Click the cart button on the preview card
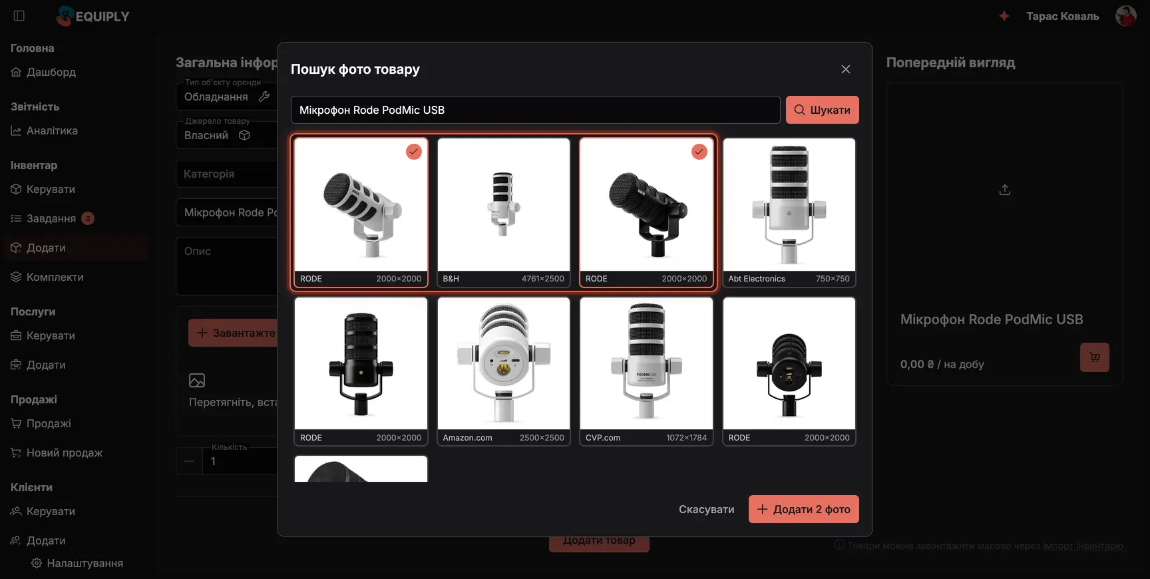This screenshot has width=1150, height=579. 1095,357
